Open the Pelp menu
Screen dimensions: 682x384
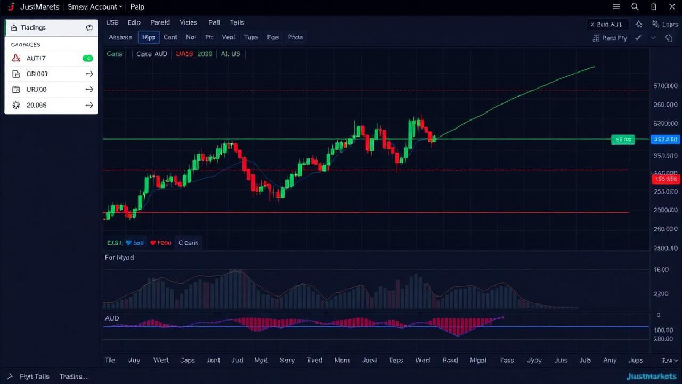tap(137, 7)
